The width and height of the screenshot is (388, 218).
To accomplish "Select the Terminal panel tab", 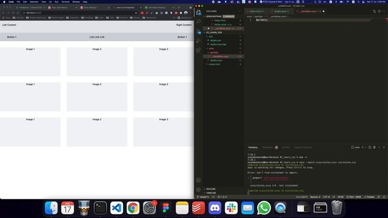I will point(253,148).
